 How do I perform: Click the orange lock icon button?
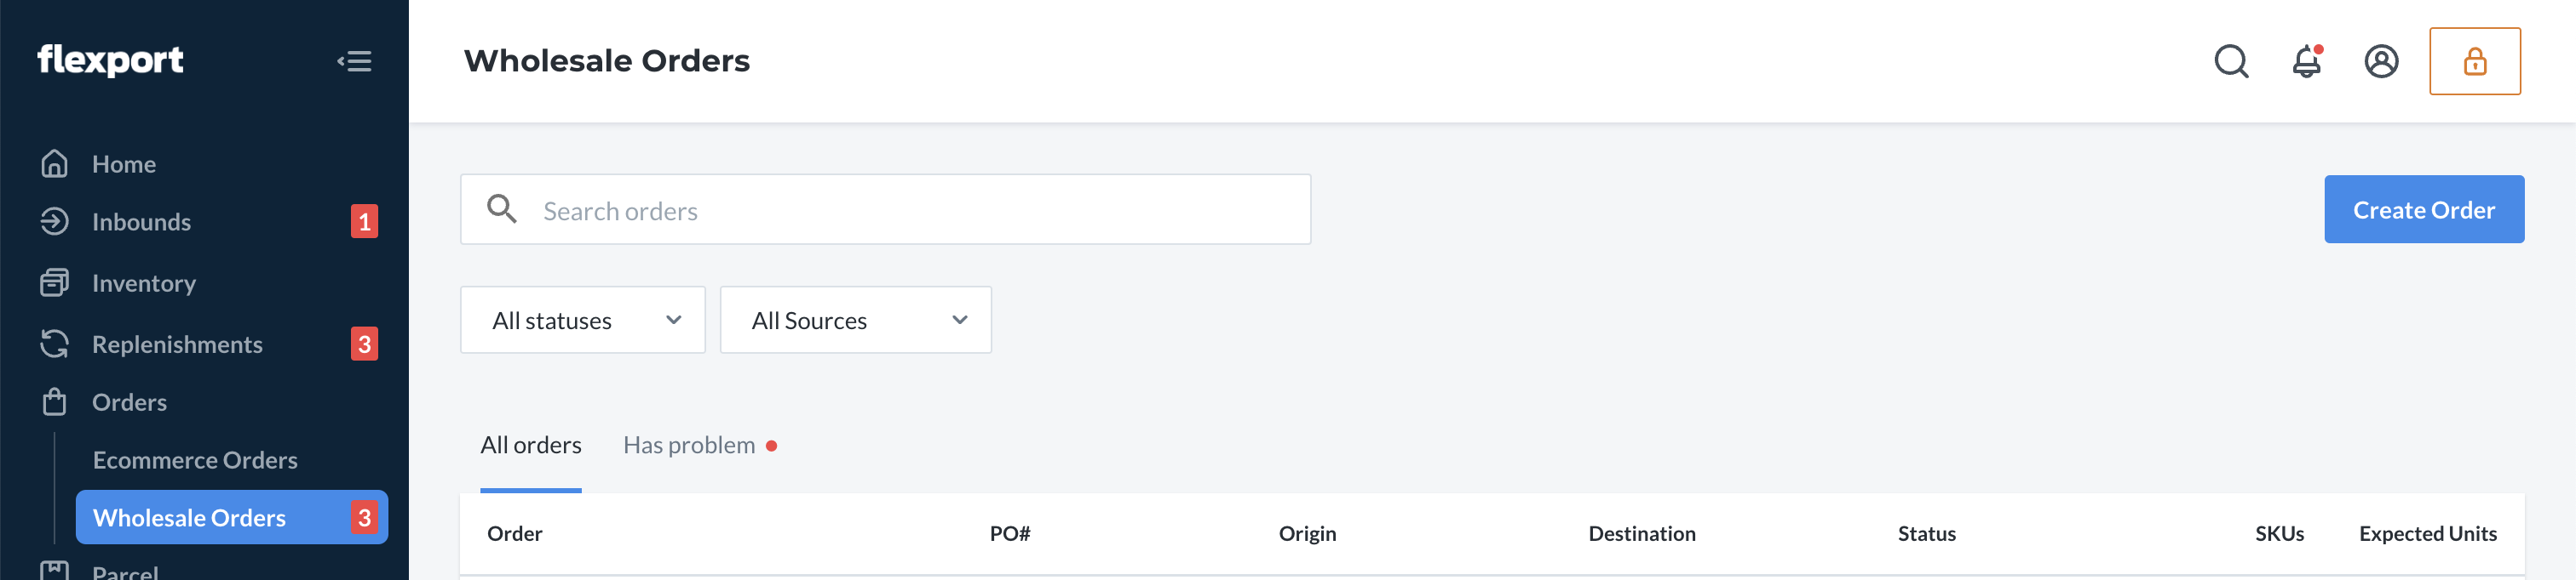click(x=2475, y=61)
